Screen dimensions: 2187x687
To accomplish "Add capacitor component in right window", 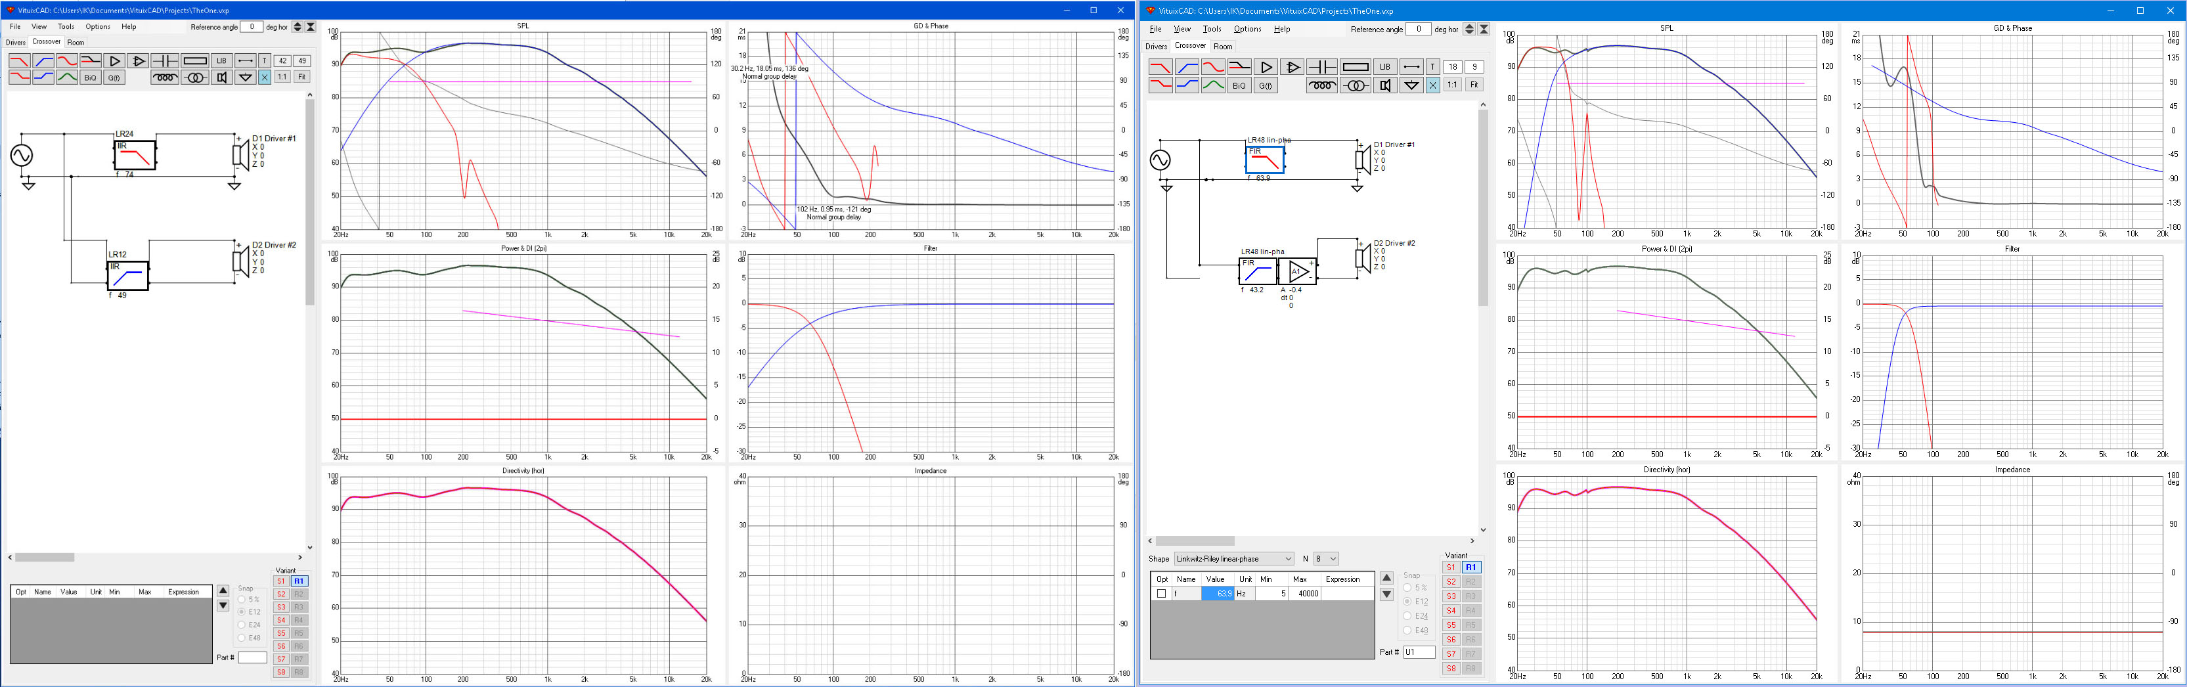I will tap(1323, 67).
